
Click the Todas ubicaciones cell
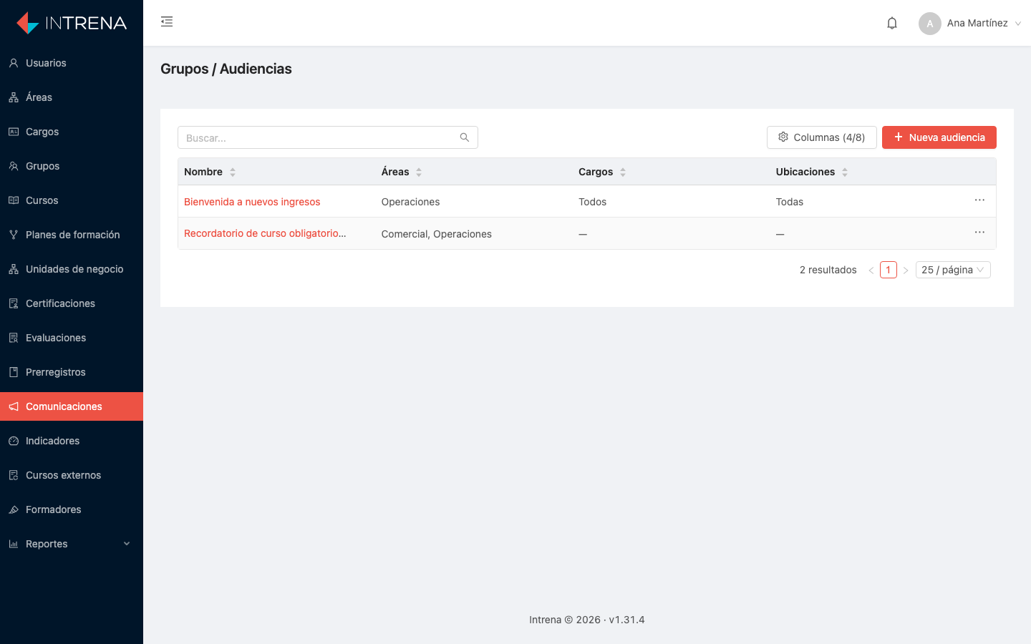pos(790,202)
